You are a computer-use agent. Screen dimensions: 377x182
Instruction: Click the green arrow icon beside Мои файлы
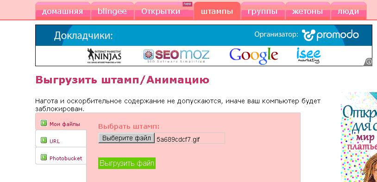click(44, 123)
